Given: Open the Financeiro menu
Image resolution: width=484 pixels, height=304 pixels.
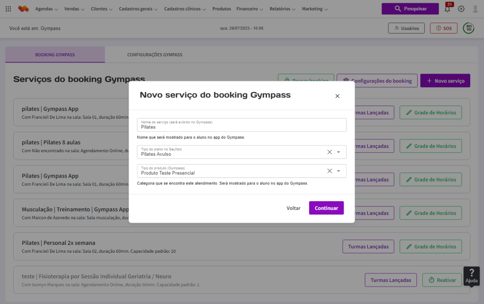Looking at the screenshot, I should (250, 9).
